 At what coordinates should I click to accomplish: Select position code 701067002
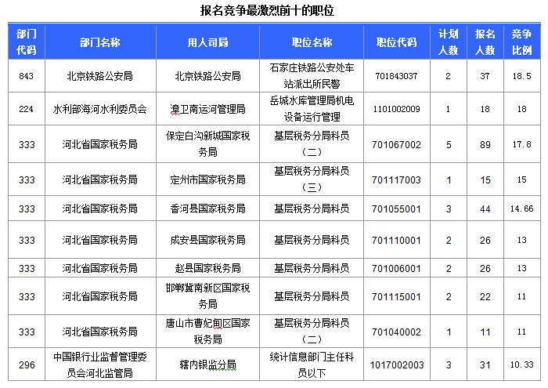tap(396, 144)
